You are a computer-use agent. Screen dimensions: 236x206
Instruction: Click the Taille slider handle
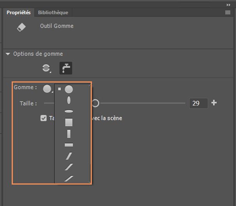coord(95,103)
